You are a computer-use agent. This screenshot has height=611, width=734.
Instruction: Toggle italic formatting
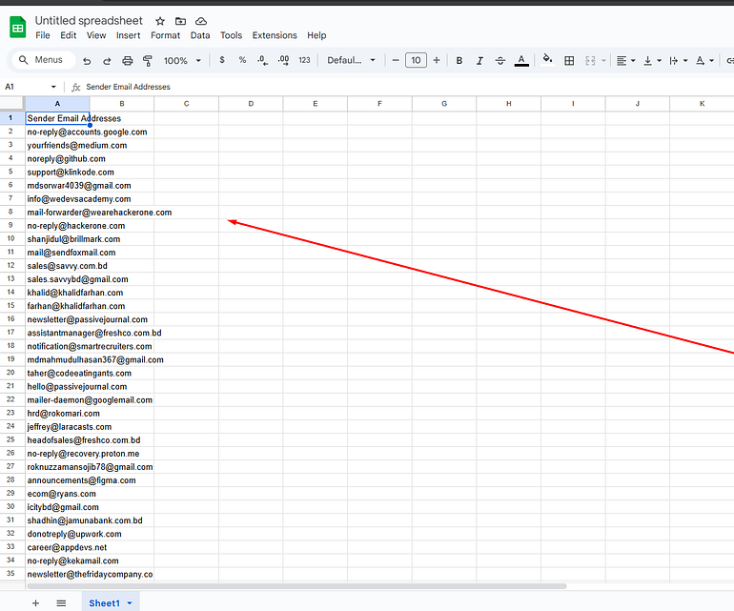(479, 60)
